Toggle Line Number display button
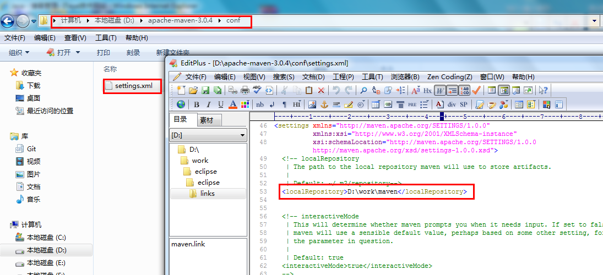The width and height of the screenshot is (603, 275). coord(465,90)
